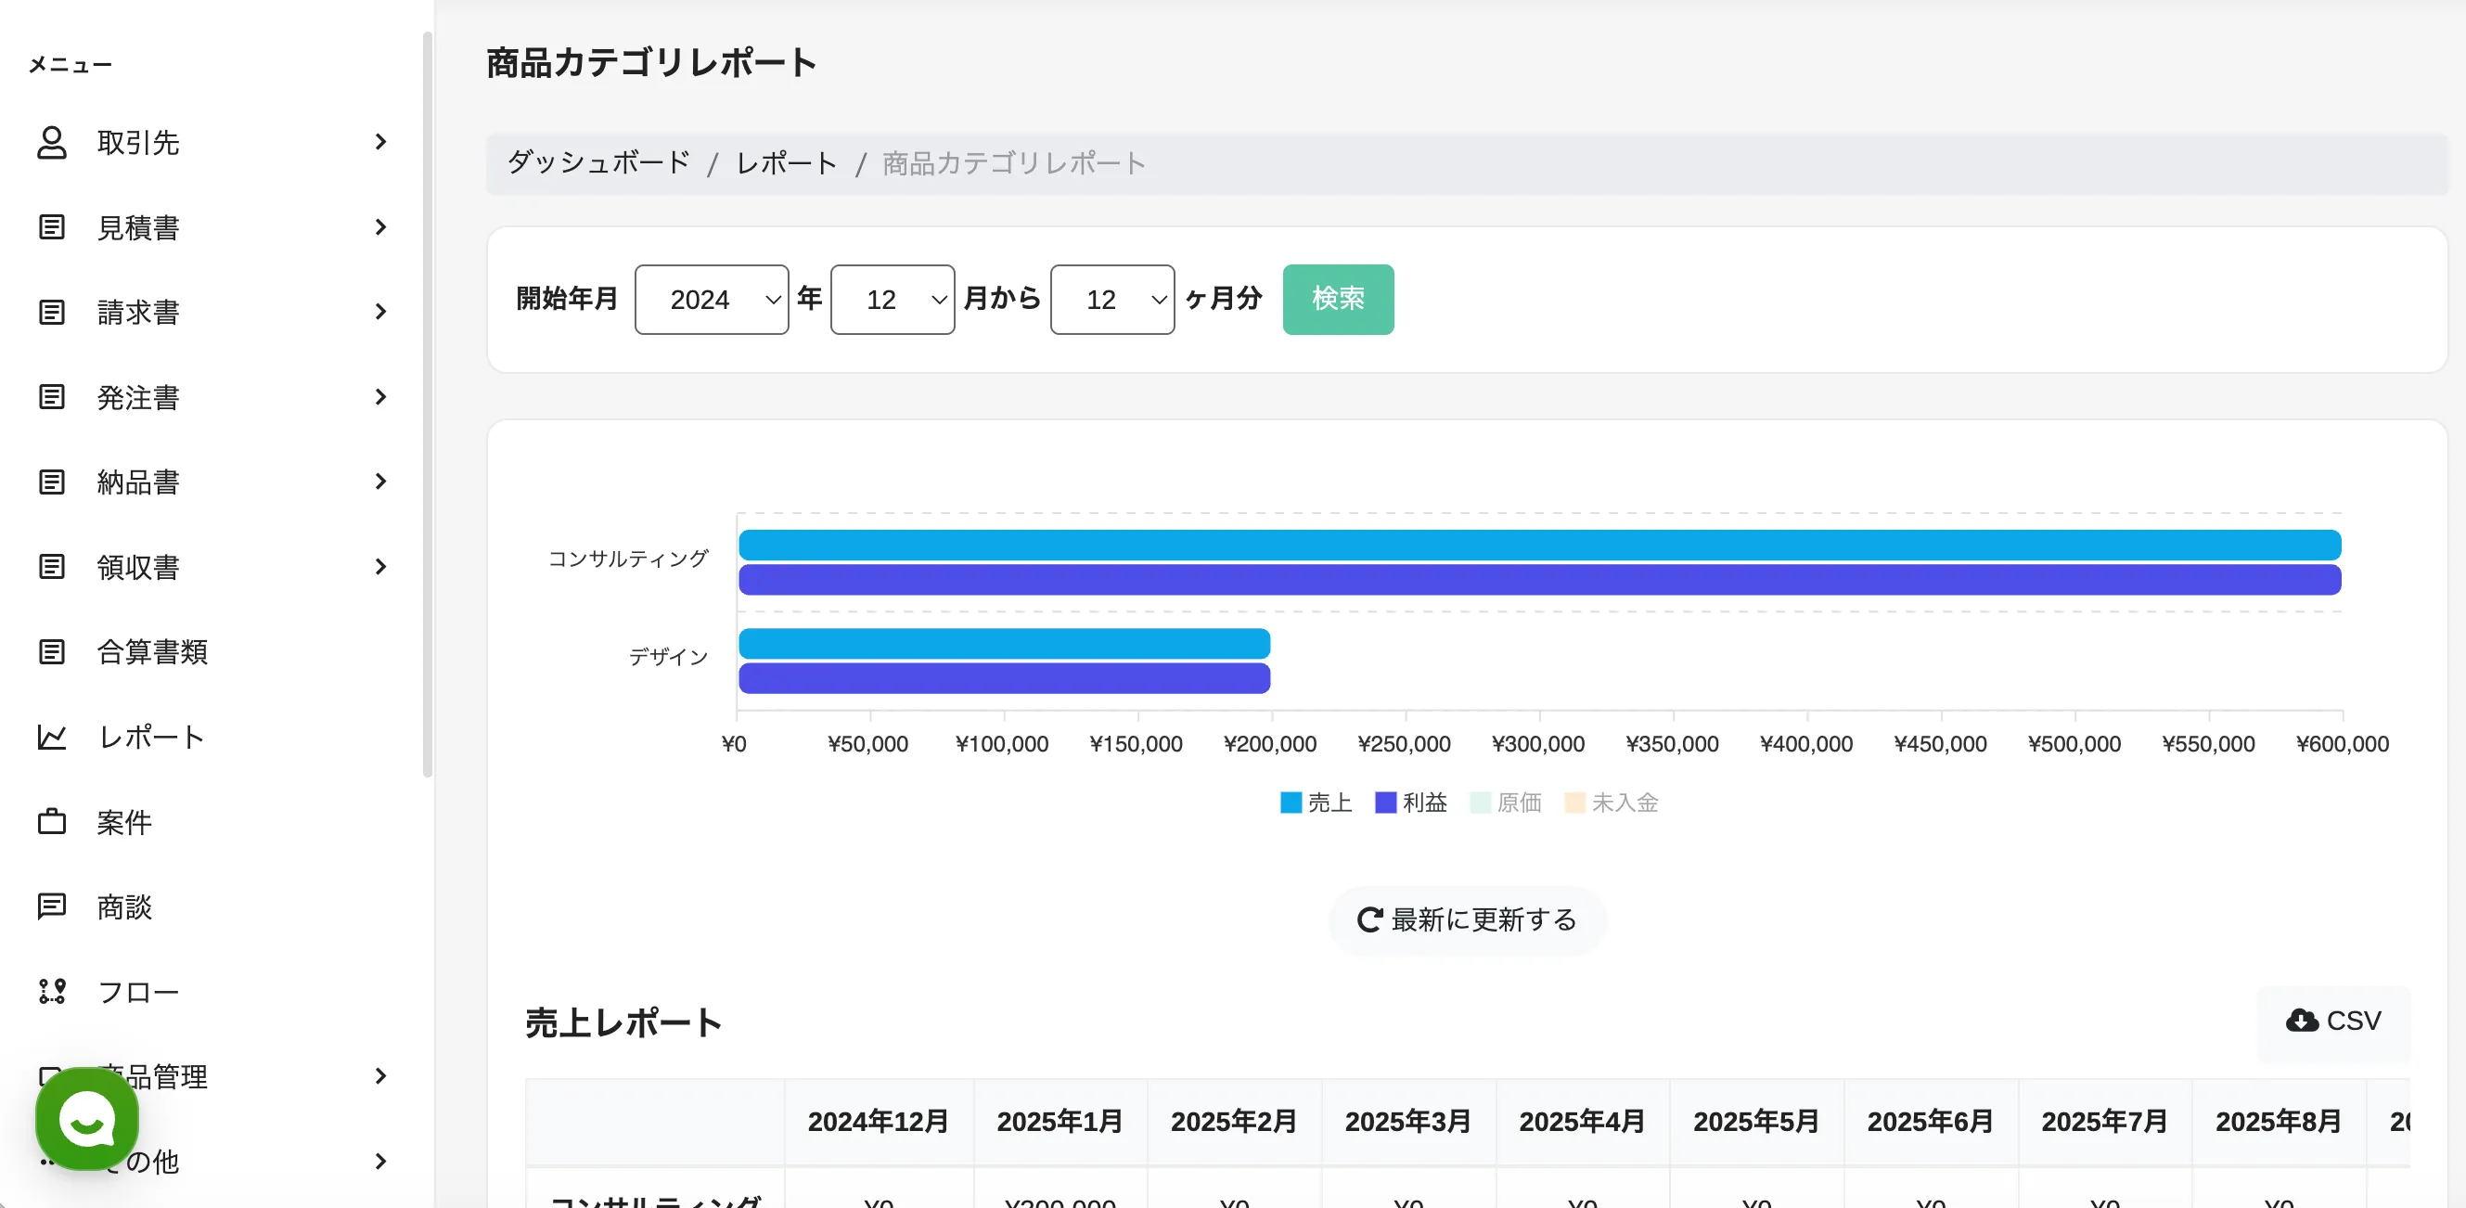Open the number of months dropdown

(1111, 300)
